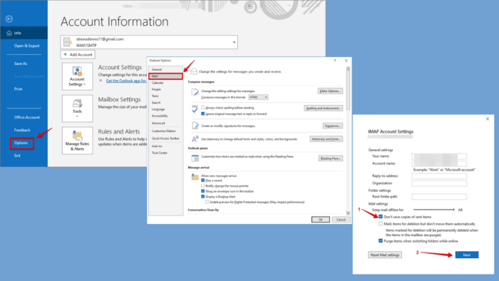Select Advanced category in Outlook Options

point(158,123)
